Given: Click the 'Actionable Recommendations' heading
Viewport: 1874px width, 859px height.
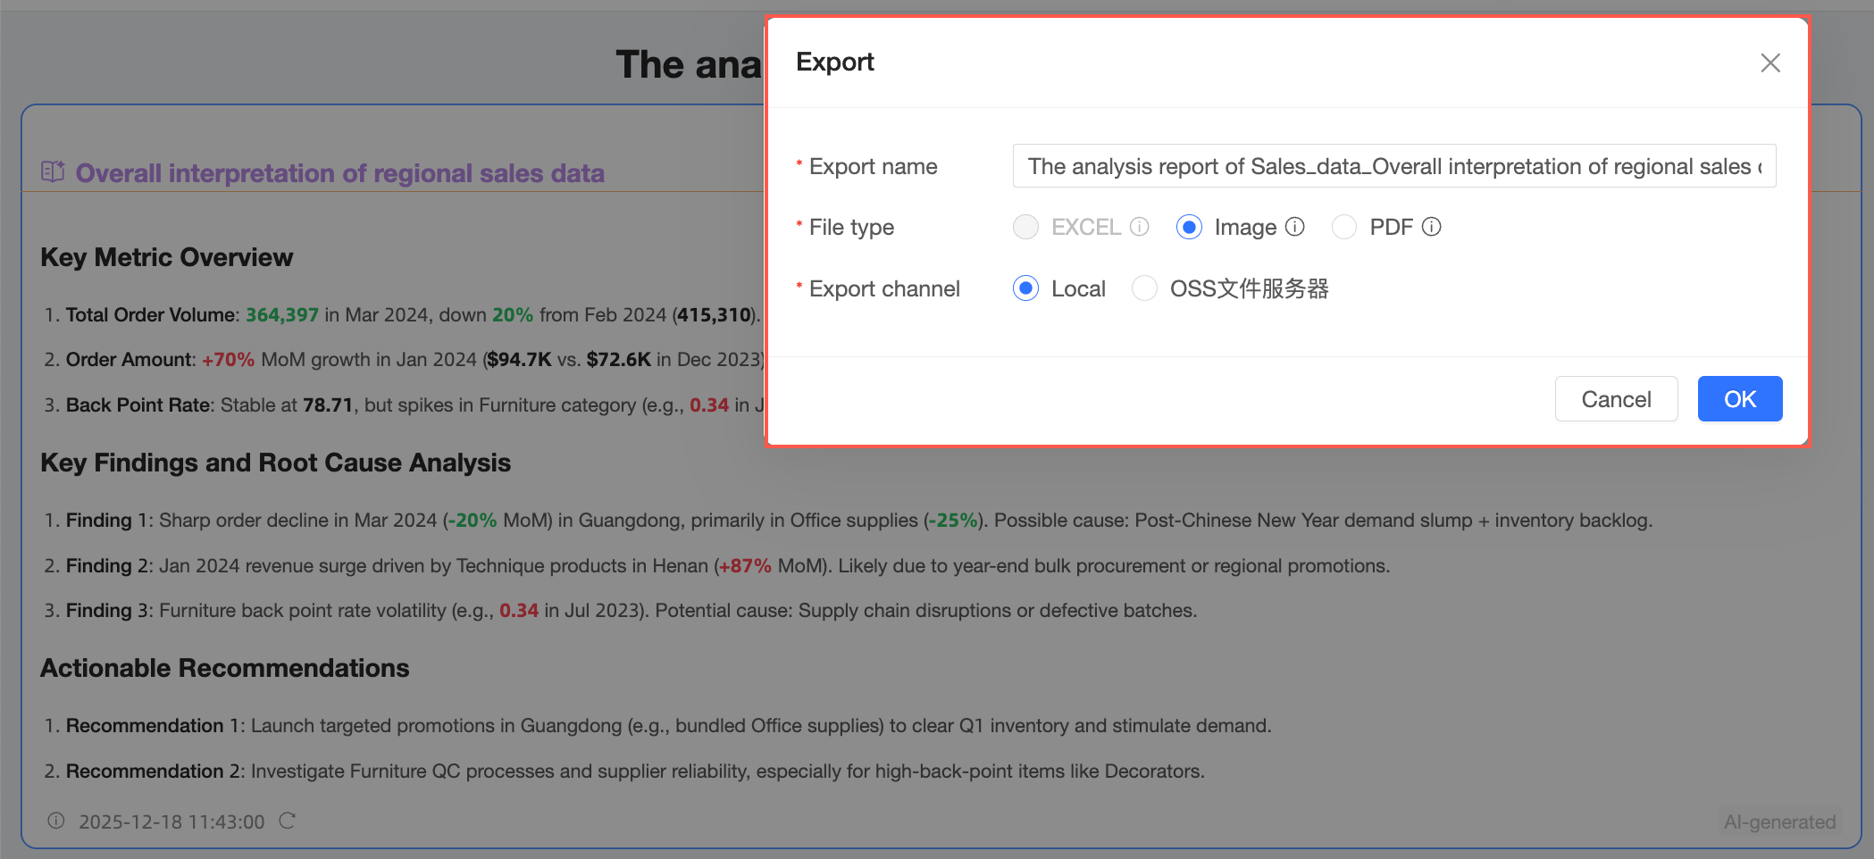Looking at the screenshot, I should 225,668.
